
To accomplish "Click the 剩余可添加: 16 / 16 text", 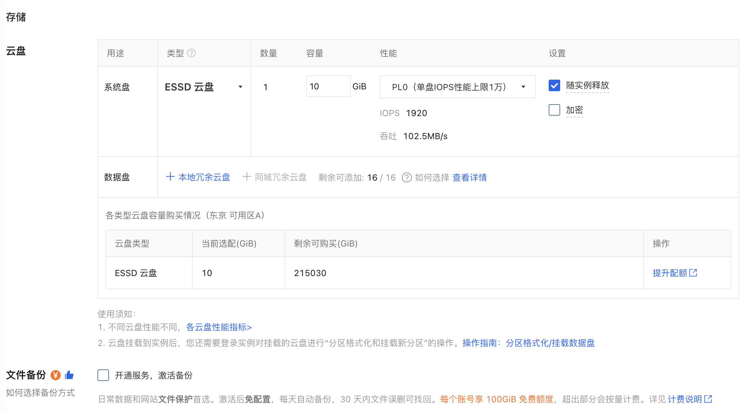I will (x=357, y=178).
